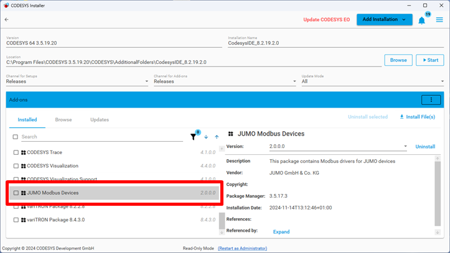
Task: Open the add-on filter funnel icon
Action: click(x=194, y=137)
